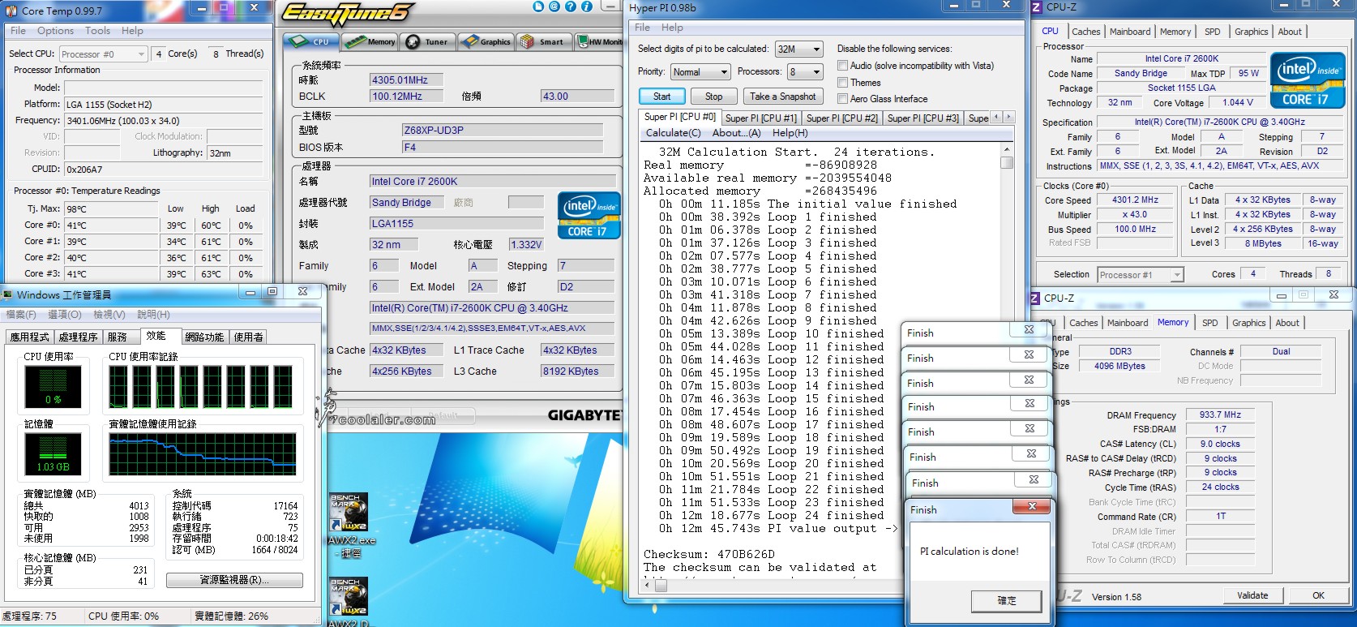Viewport: 1357px width, 627px height.
Task: Toggle Aero Glass Interface checkbox
Action: (x=843, y=99)
